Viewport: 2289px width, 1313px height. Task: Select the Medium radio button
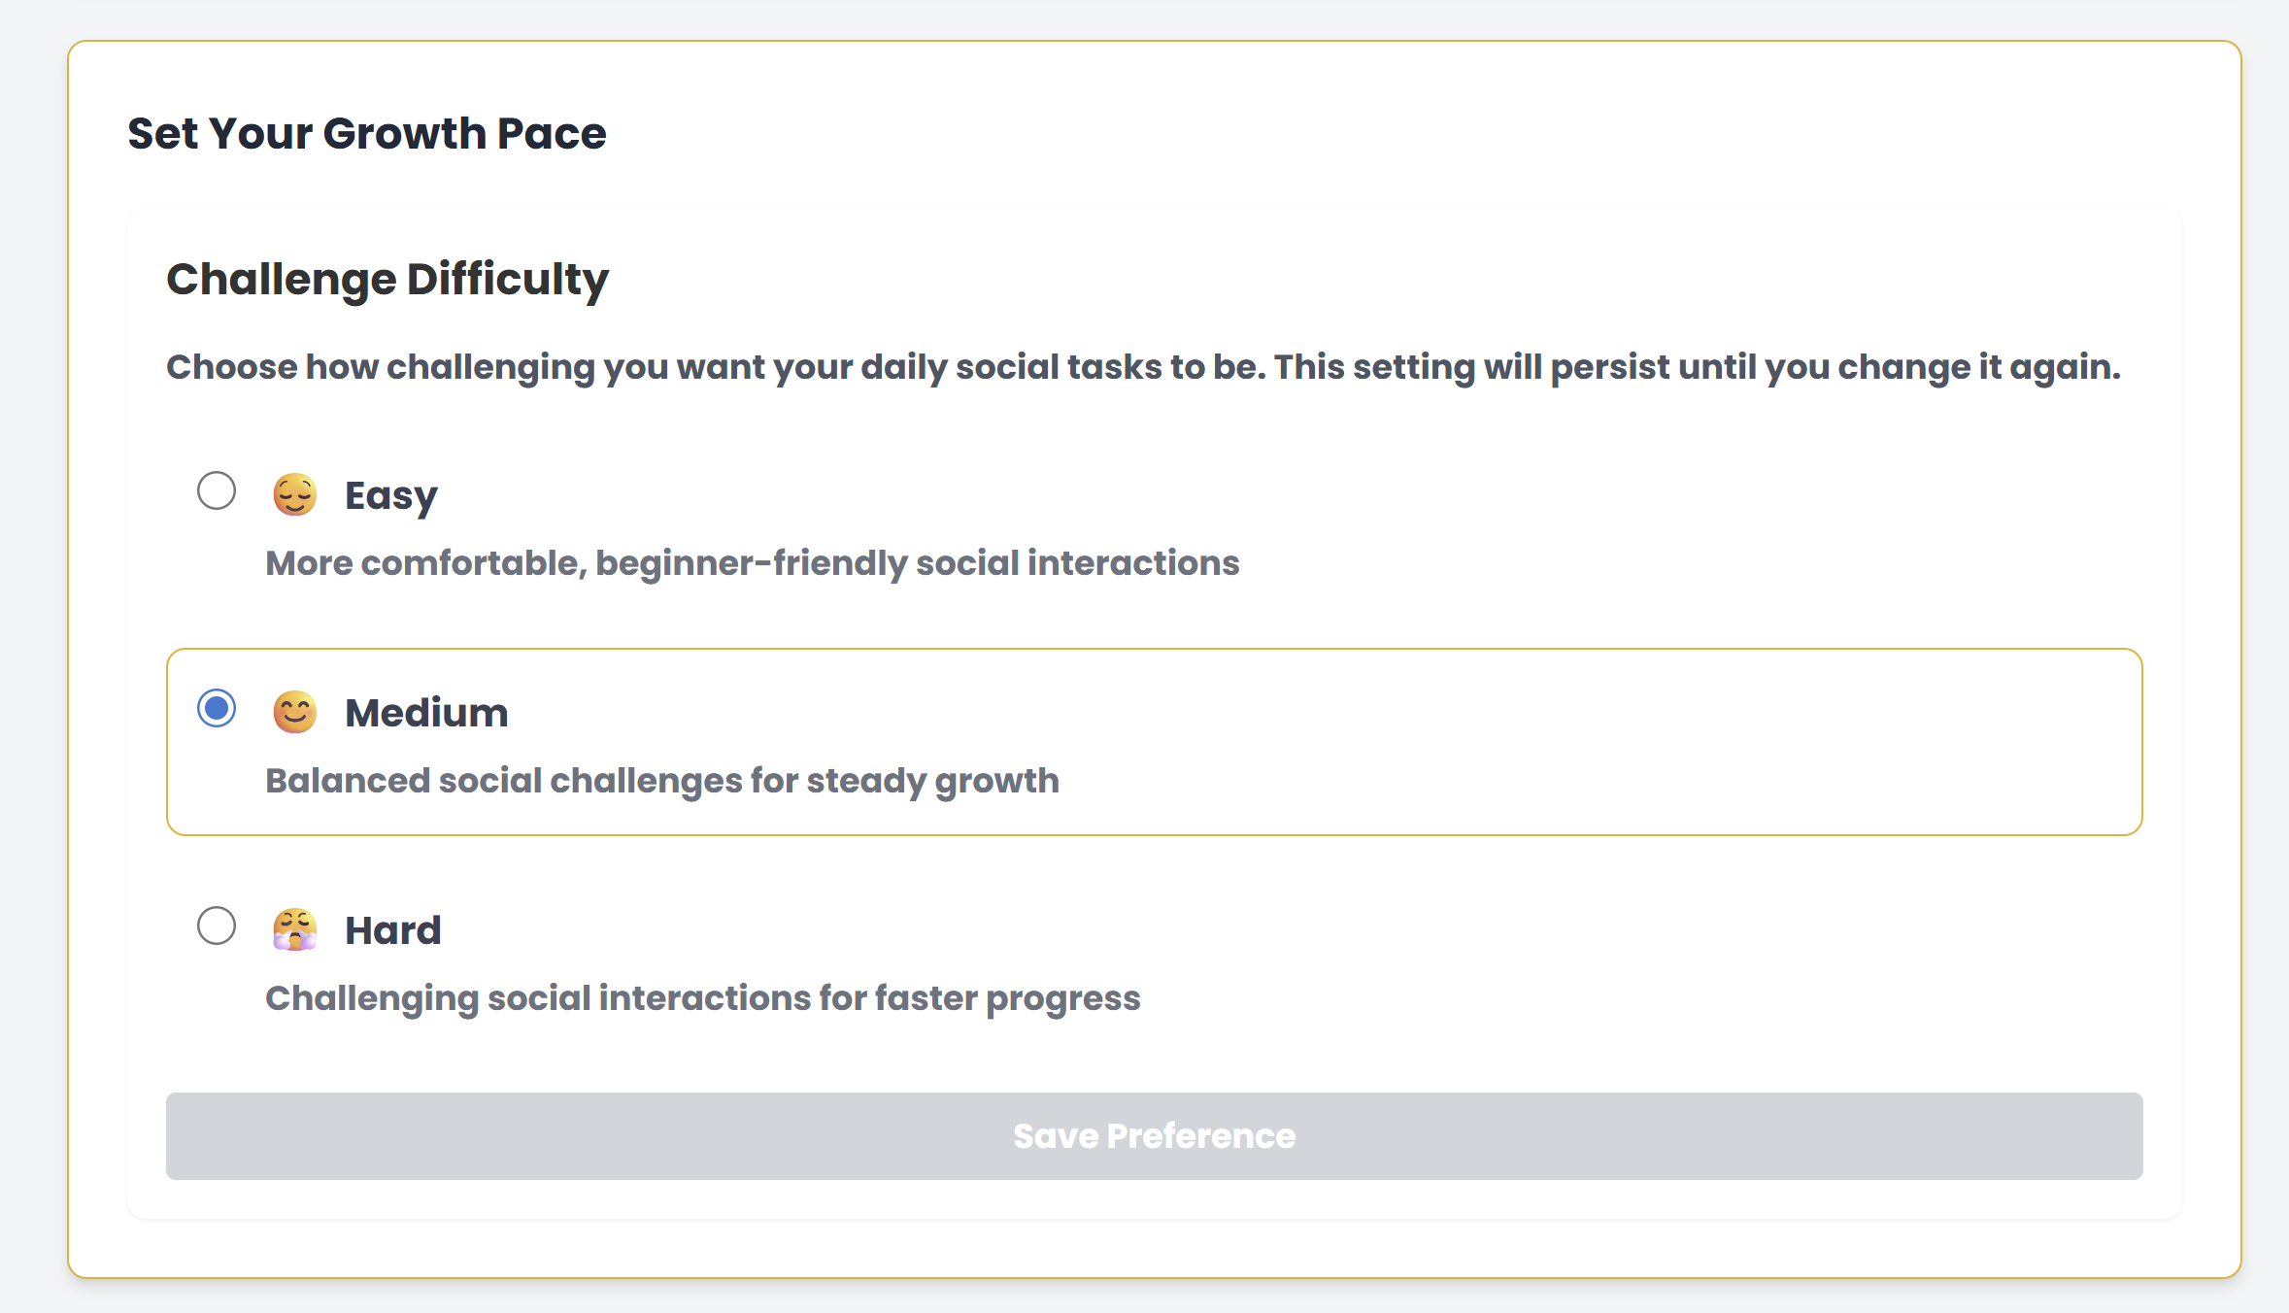point(217,708)
